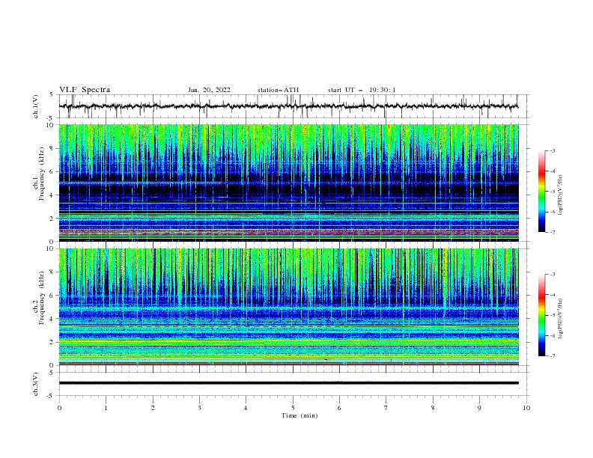
Task: Click the "-7" tick on ch.2 color bar
Action: tap(552, 355)
